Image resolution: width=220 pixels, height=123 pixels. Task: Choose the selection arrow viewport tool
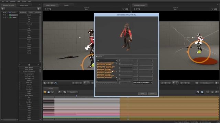pos(45,83)
